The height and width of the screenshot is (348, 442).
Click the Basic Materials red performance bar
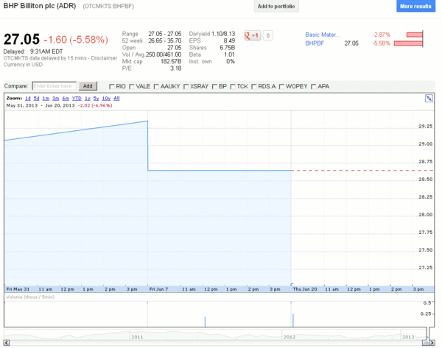[x=415, y=35]
